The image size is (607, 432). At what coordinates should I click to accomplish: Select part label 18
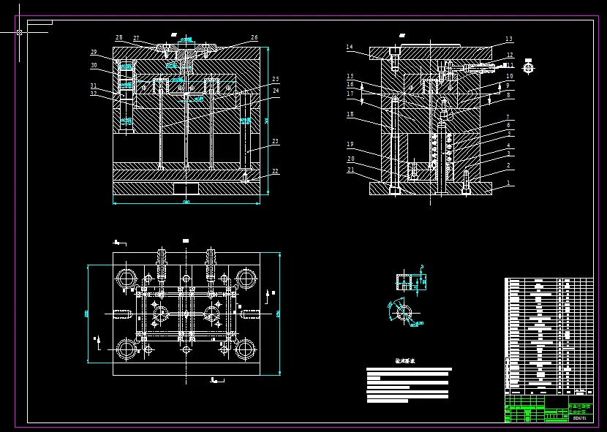tap(350, 114)
